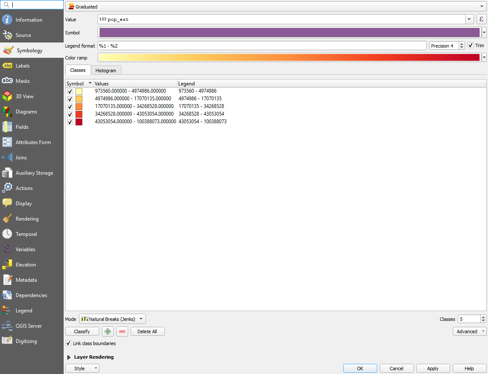The image size is (488, 374).
Task: Open the pop_est Value field dropdown
Action: 469,19
